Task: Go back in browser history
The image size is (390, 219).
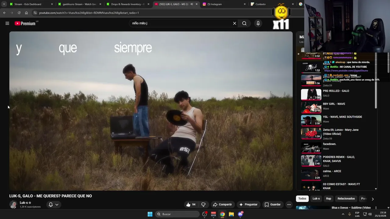Action: (x=4, y=13)
